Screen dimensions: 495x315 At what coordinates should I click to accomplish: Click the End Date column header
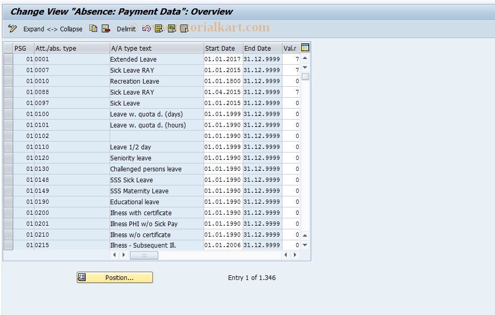(262, 49)
